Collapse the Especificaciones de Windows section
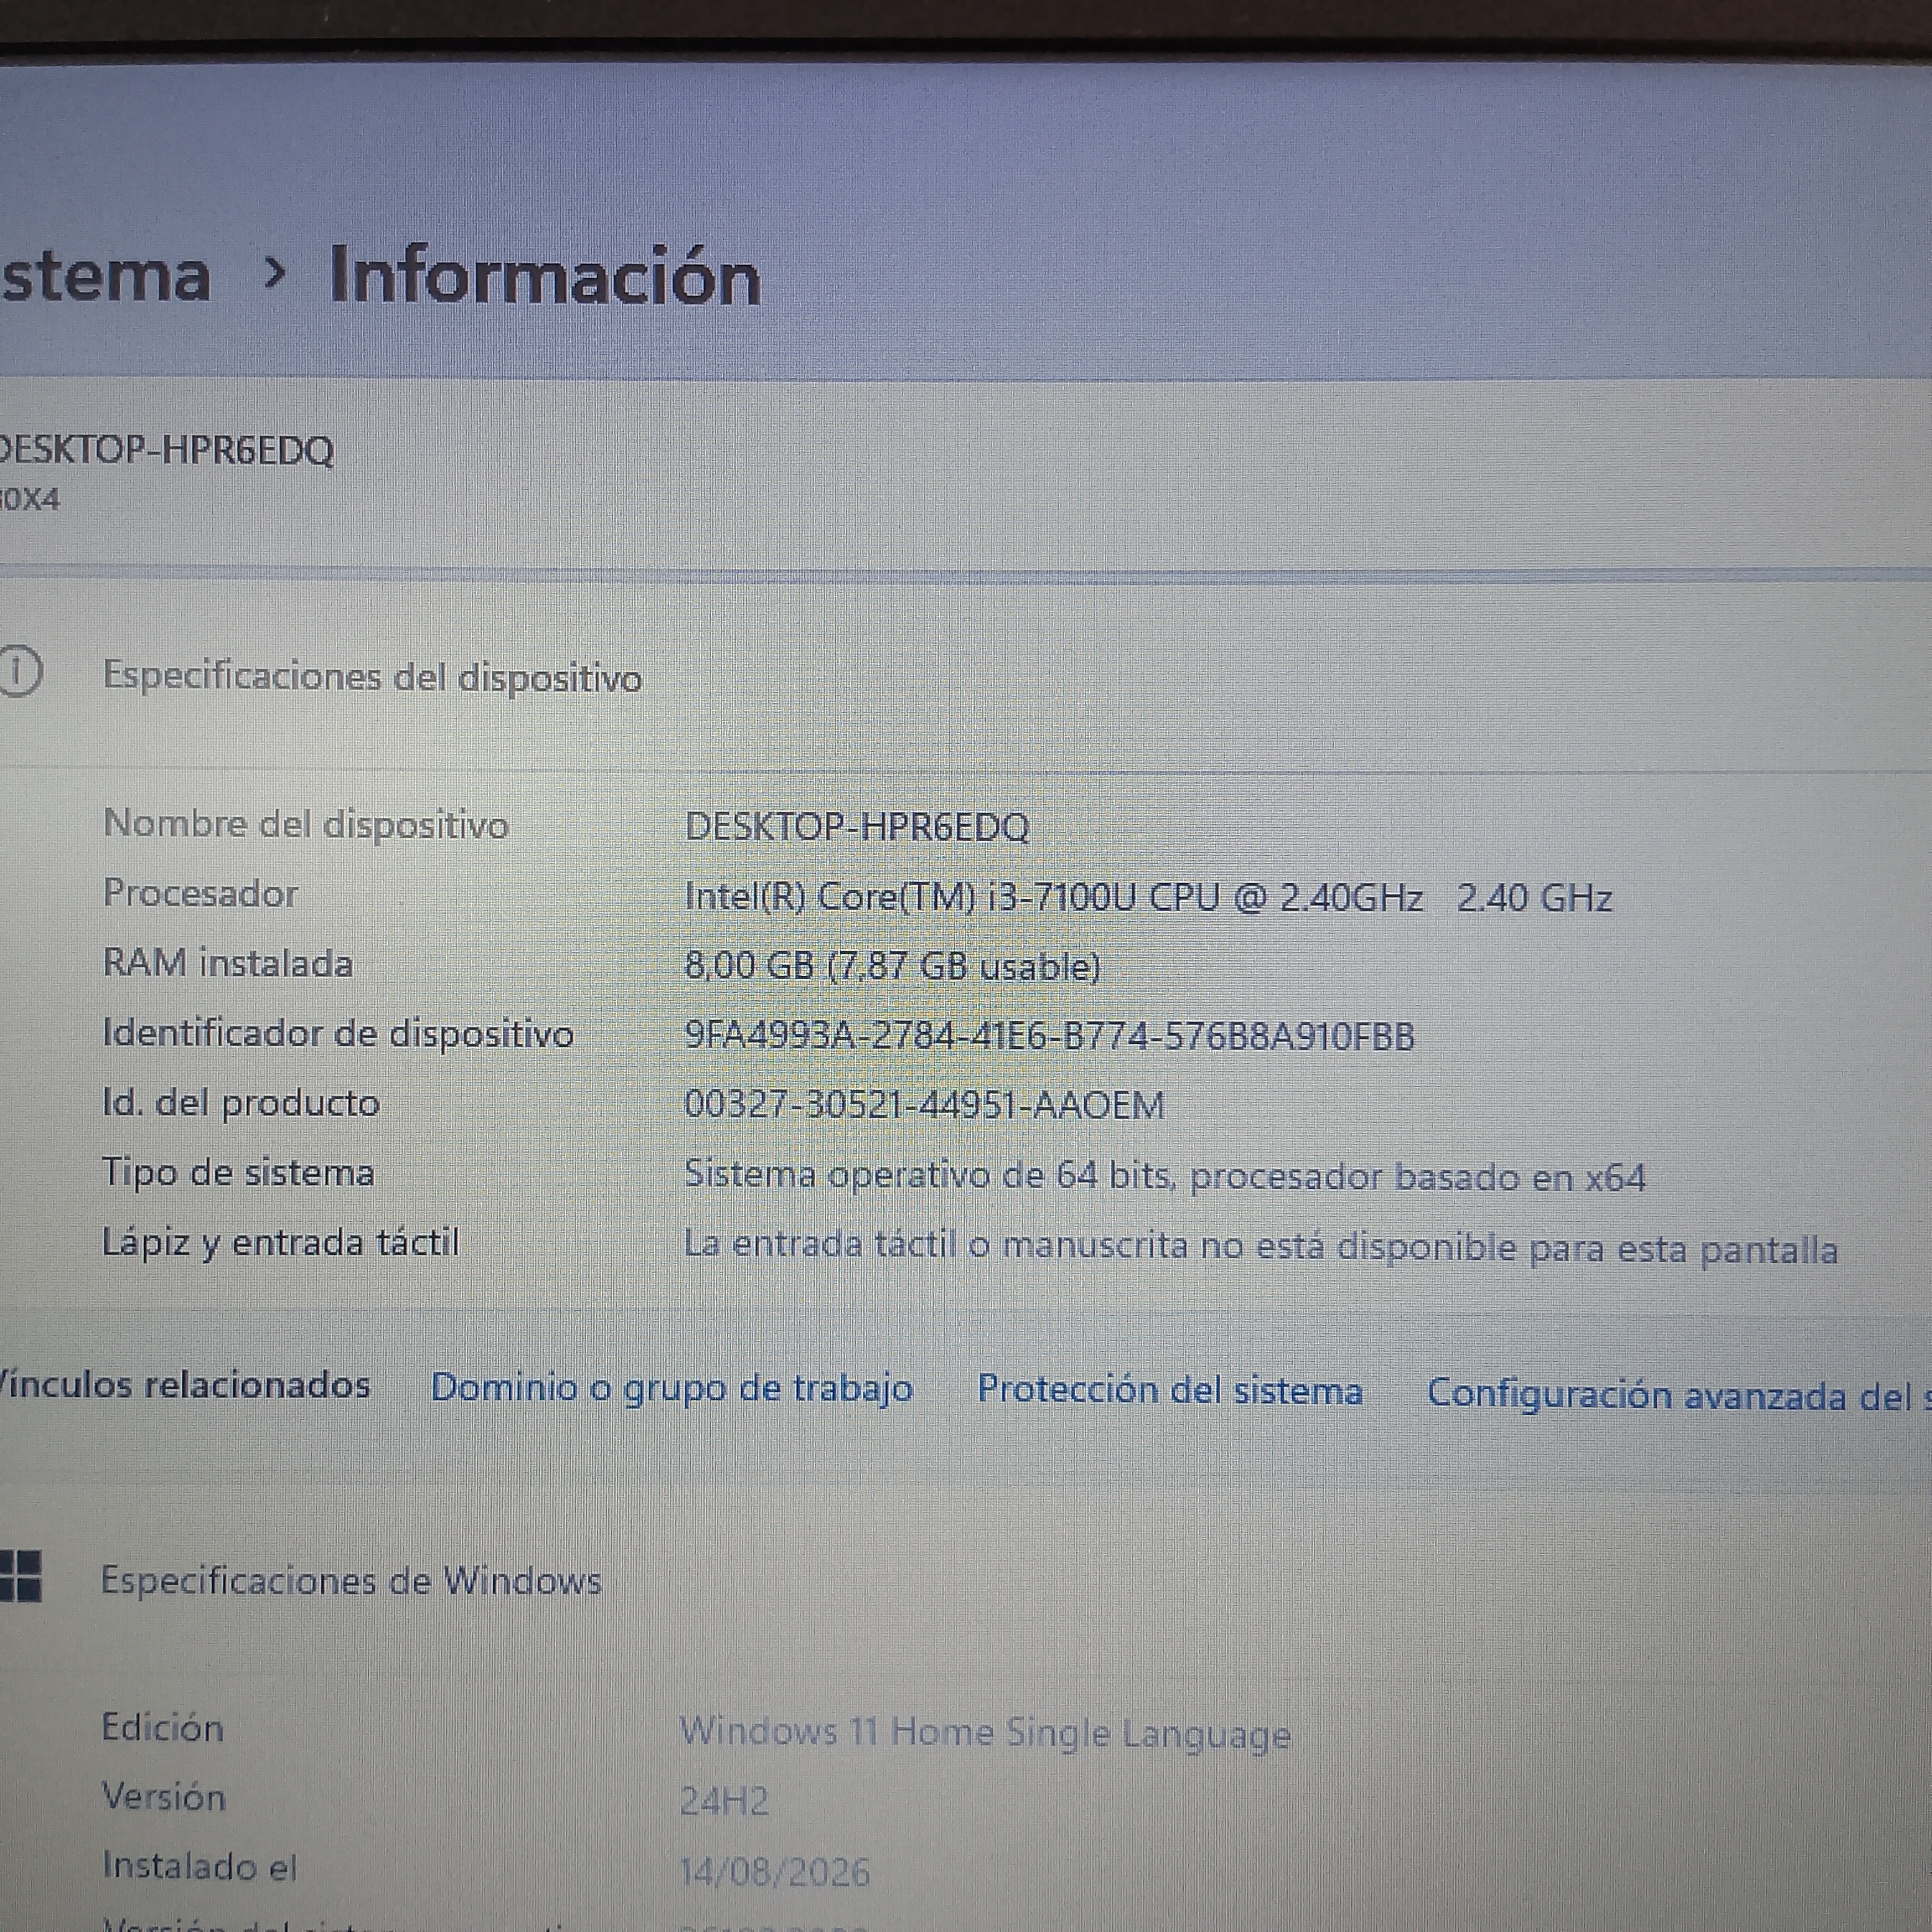Viewport: 1932px width, 1932px height. tap(351, 1581)
